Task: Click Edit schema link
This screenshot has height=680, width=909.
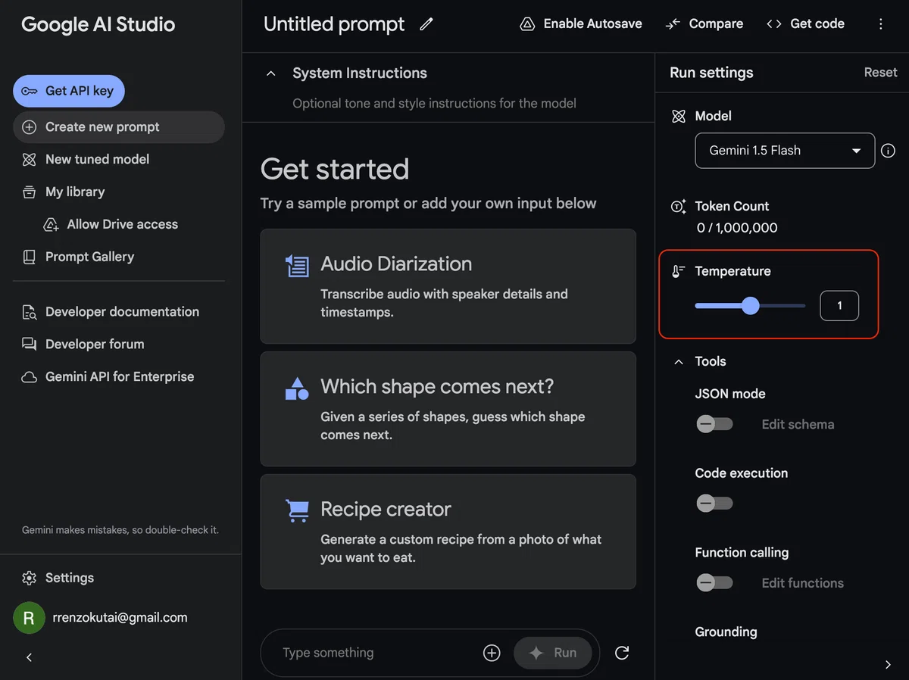Action: pyautogui.click(x=798, y=425)
